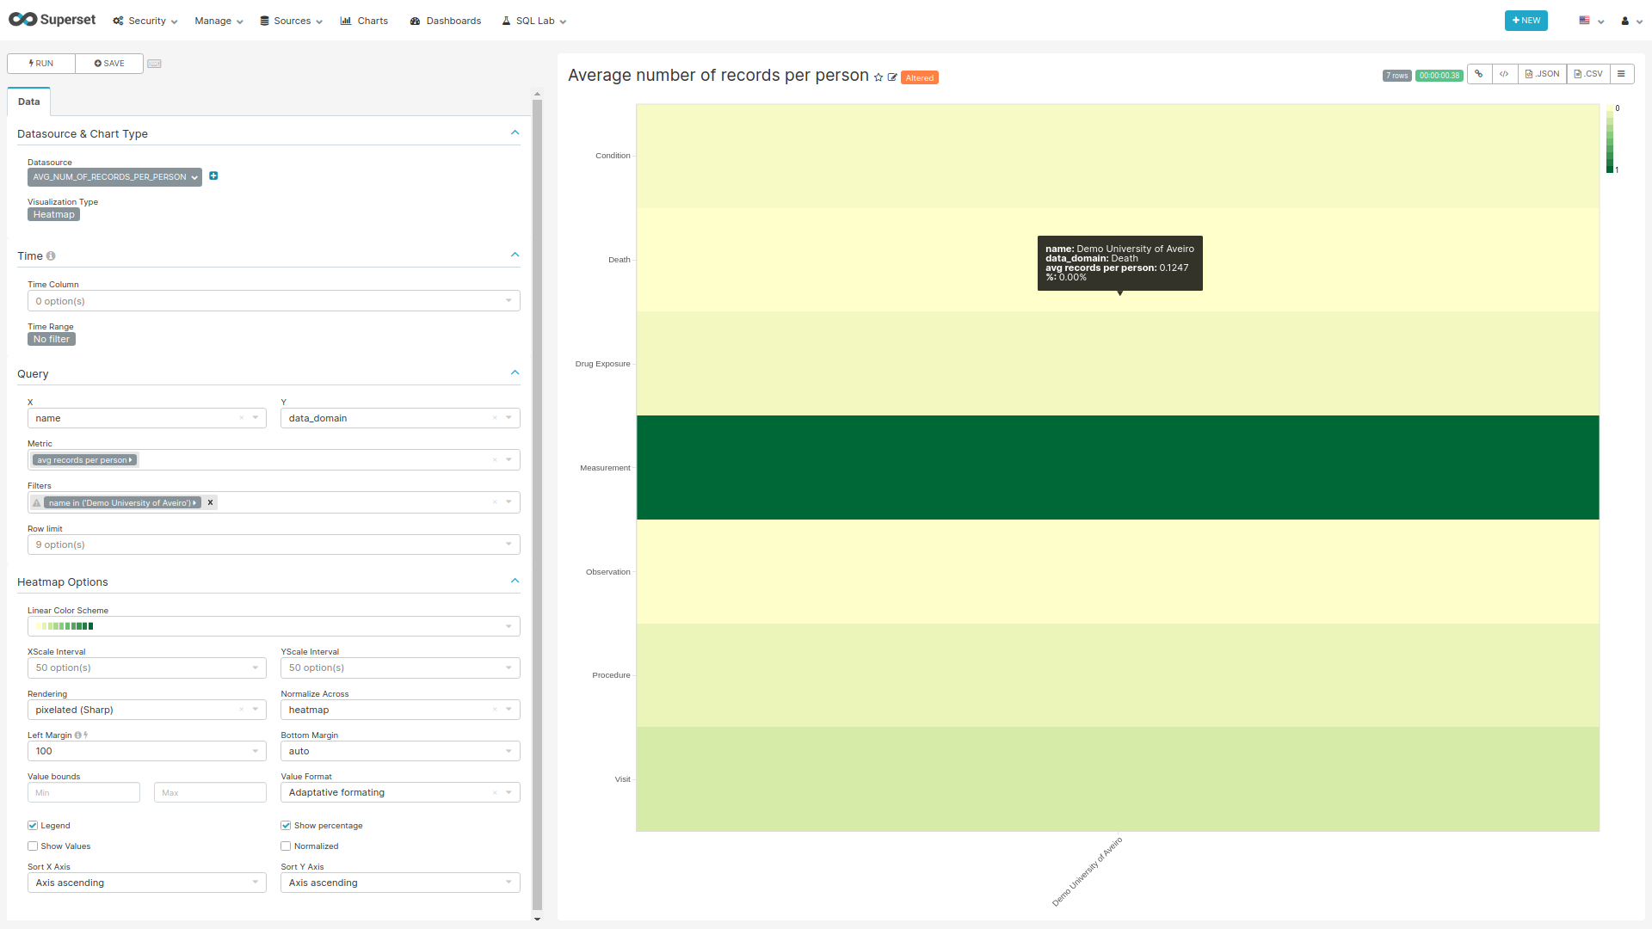Clear the Value Format selection
Screen dimensions: 1652x929
coord(495,792)
